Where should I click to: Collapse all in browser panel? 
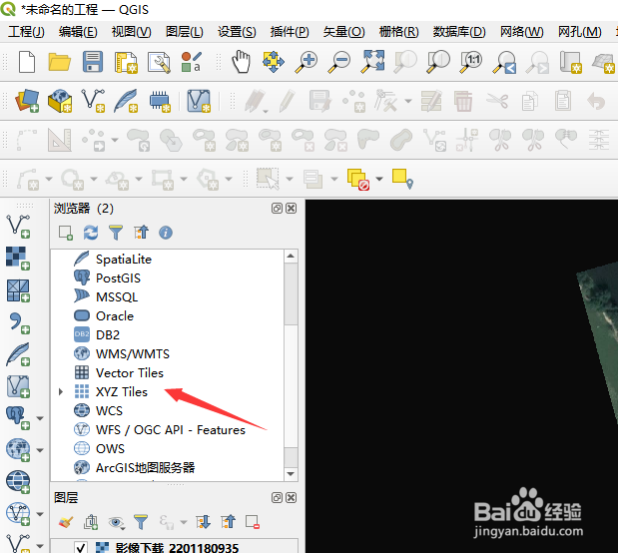[x=141, y=233]
